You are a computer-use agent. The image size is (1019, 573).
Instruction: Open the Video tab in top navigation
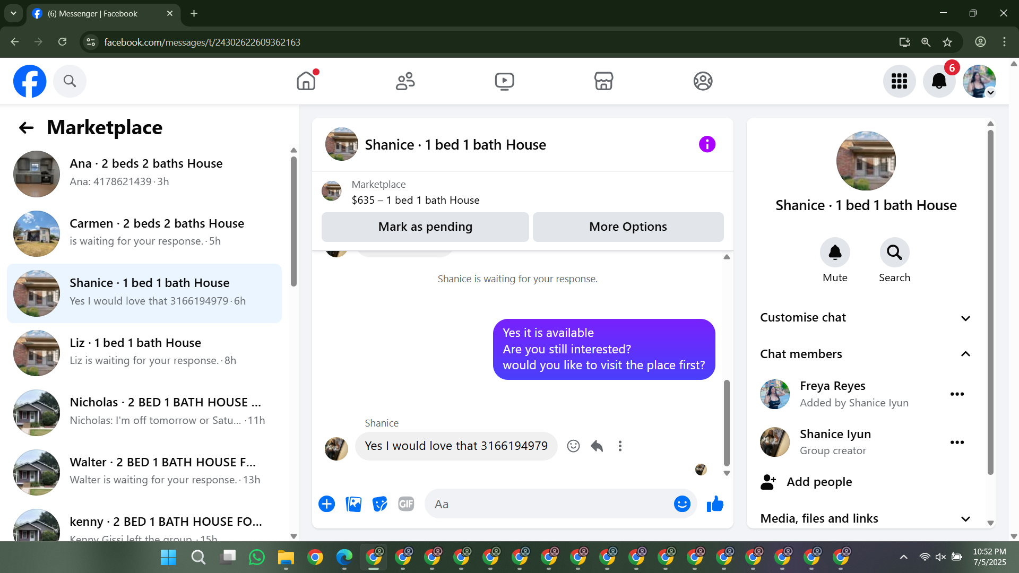[x=504, y=81]
